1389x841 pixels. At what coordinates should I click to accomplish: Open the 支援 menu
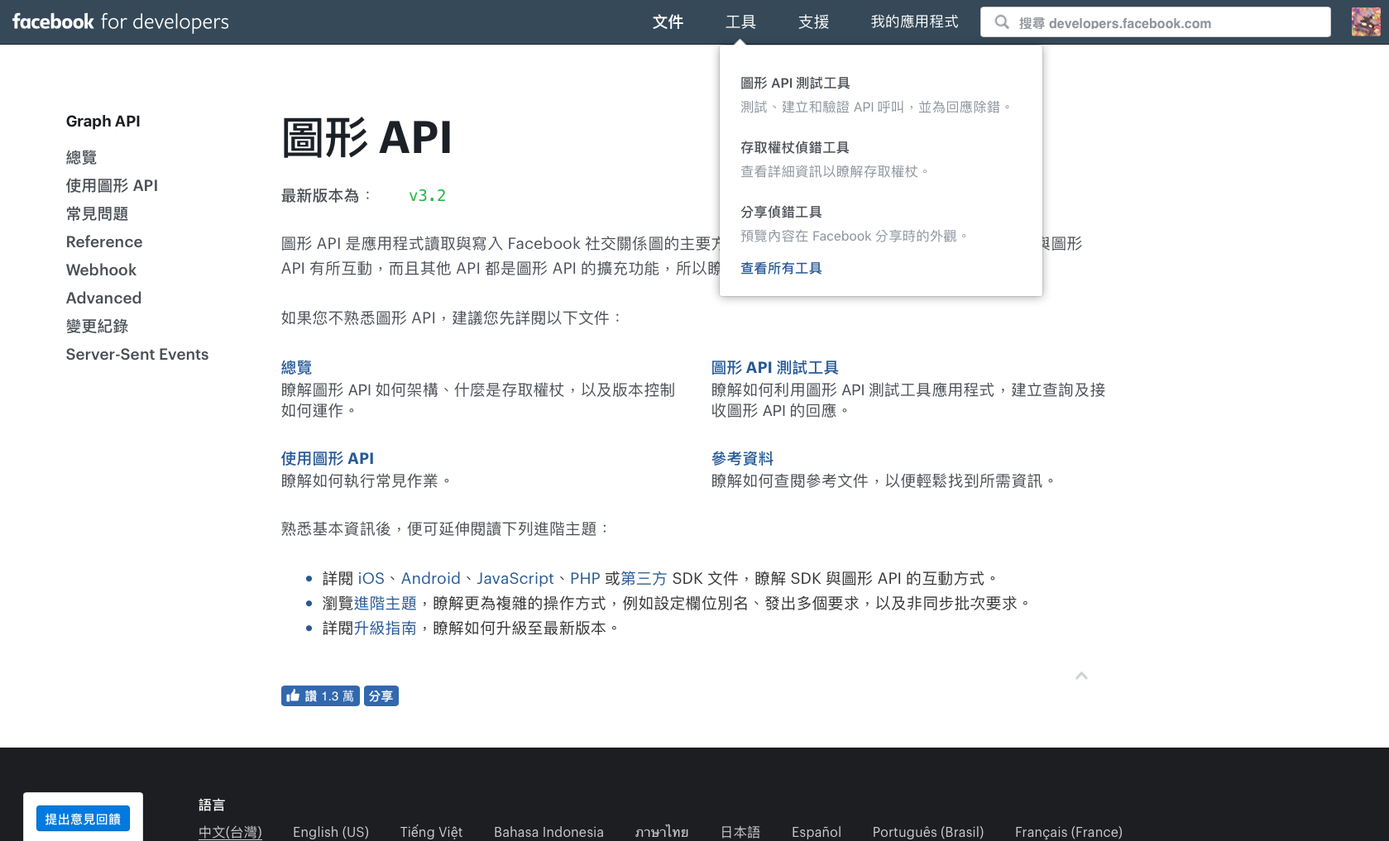click(813, 22)
